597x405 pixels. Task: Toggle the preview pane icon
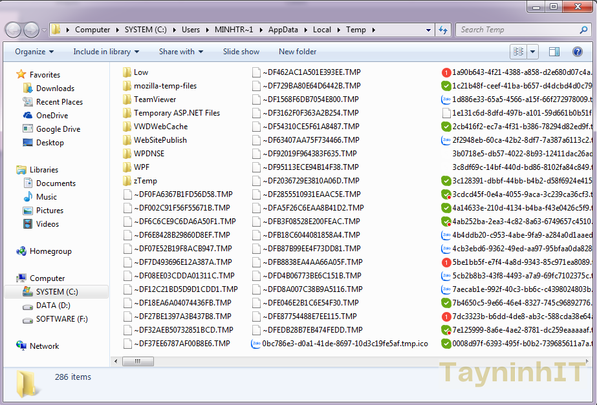click(x=554, y=52)
